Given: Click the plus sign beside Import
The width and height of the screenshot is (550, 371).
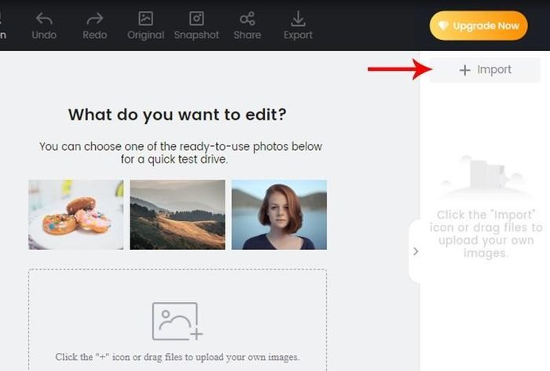Looking at the screenshot, I should point(465,70).
